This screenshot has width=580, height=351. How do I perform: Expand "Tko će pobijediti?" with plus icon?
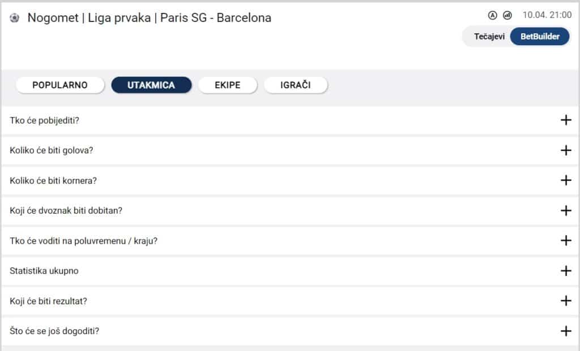(x=565, y=120)
